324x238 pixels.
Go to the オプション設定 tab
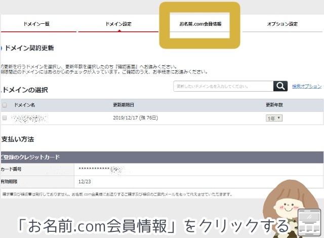(282, 24)
